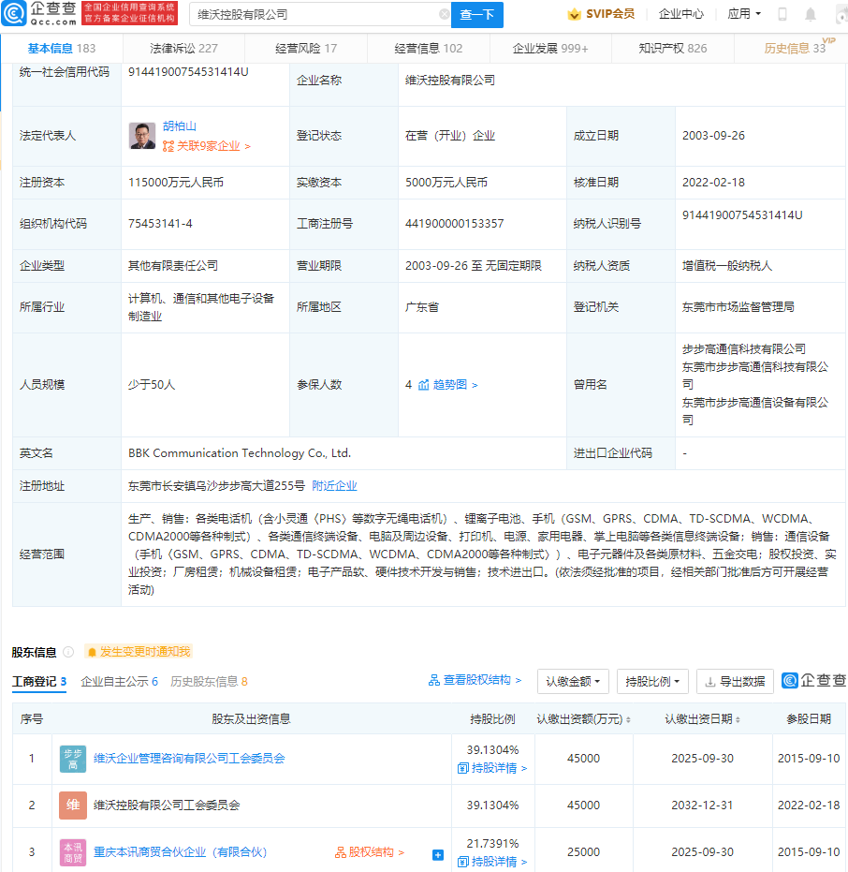
Task: Open notifications via the bell icon
Action: (811, 14)
